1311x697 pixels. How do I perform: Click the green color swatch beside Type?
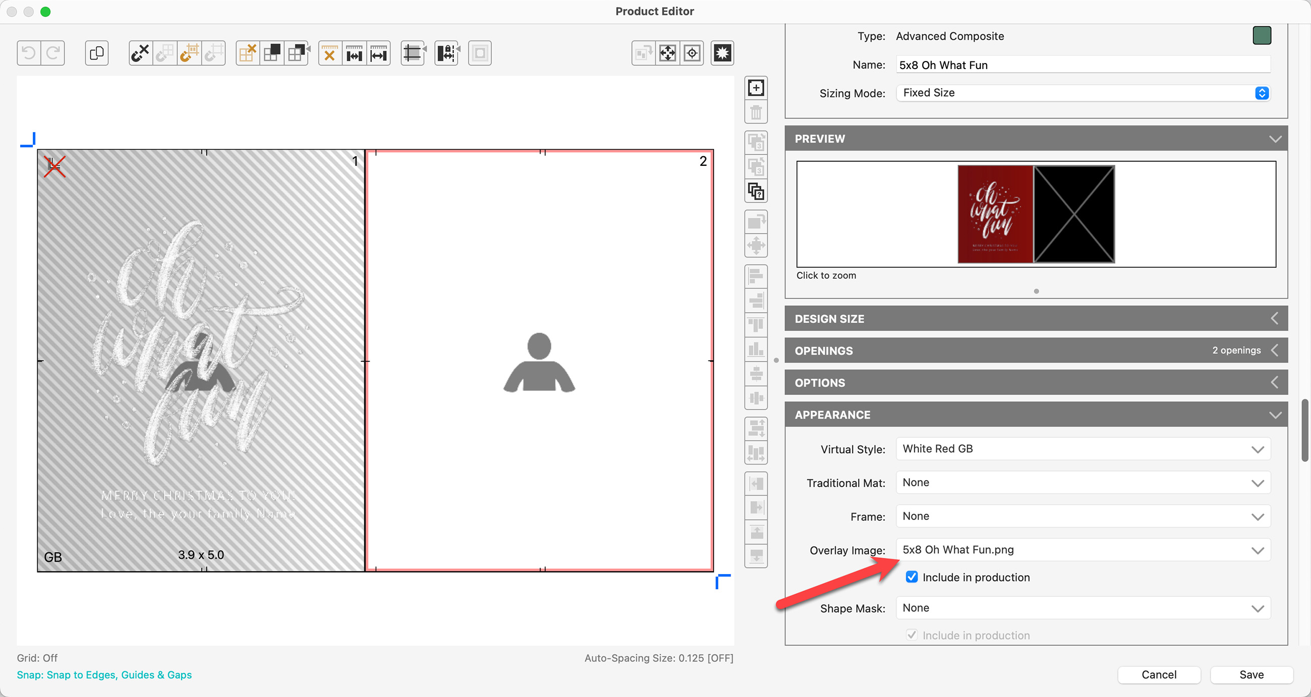(x=1262, y=36)
